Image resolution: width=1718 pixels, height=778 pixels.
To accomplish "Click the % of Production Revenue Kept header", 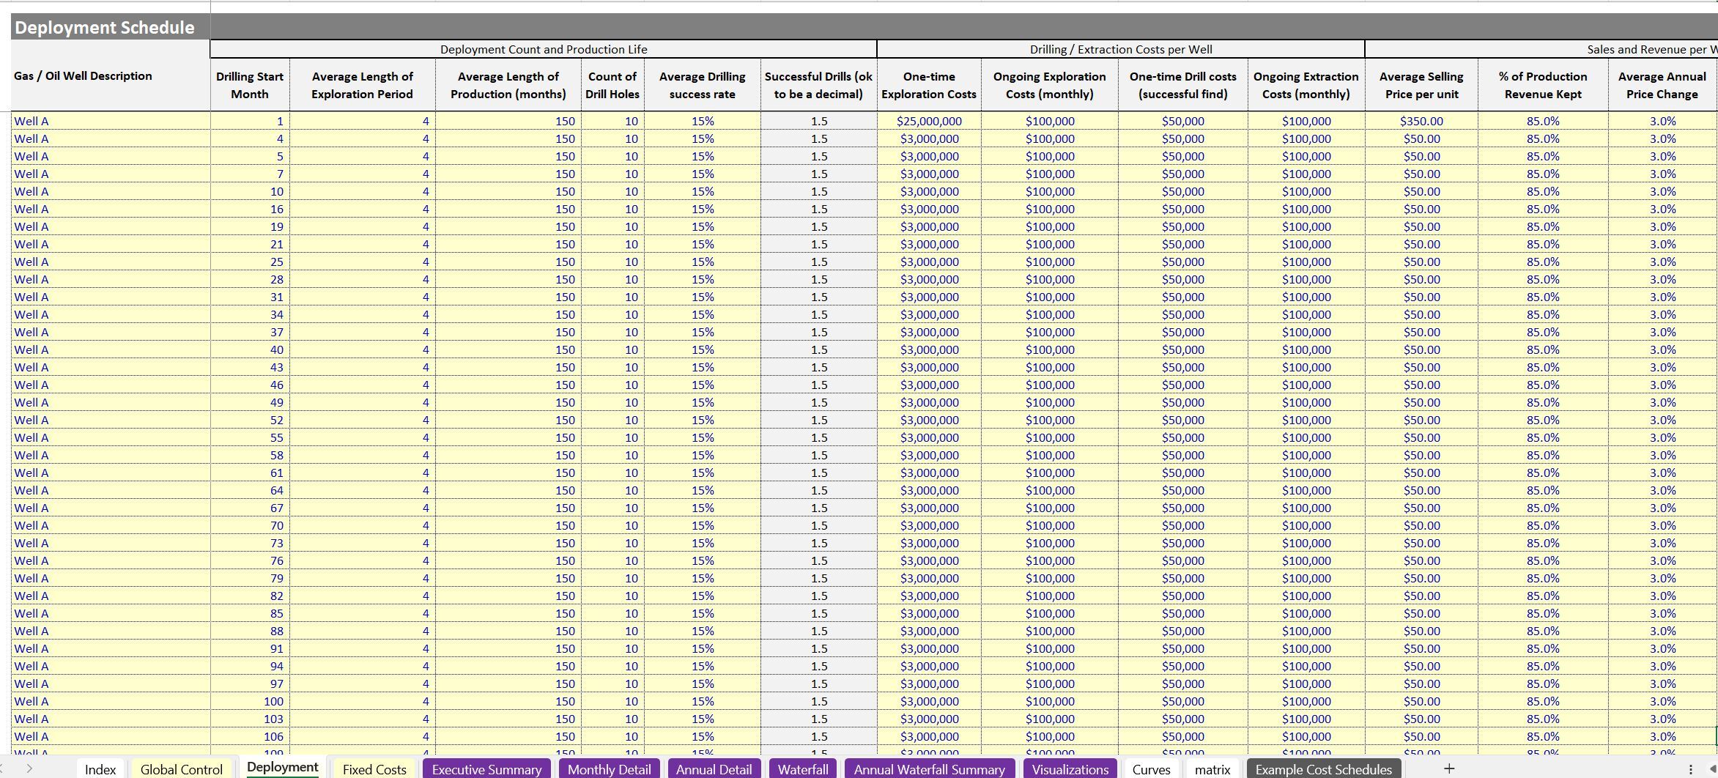I will (1543, 85).
